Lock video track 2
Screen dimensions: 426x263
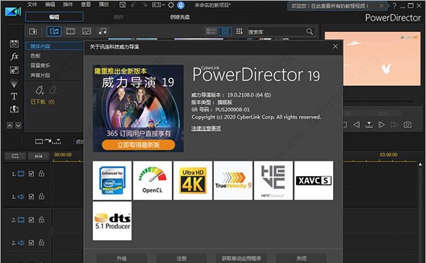click(x=41, y=219)
